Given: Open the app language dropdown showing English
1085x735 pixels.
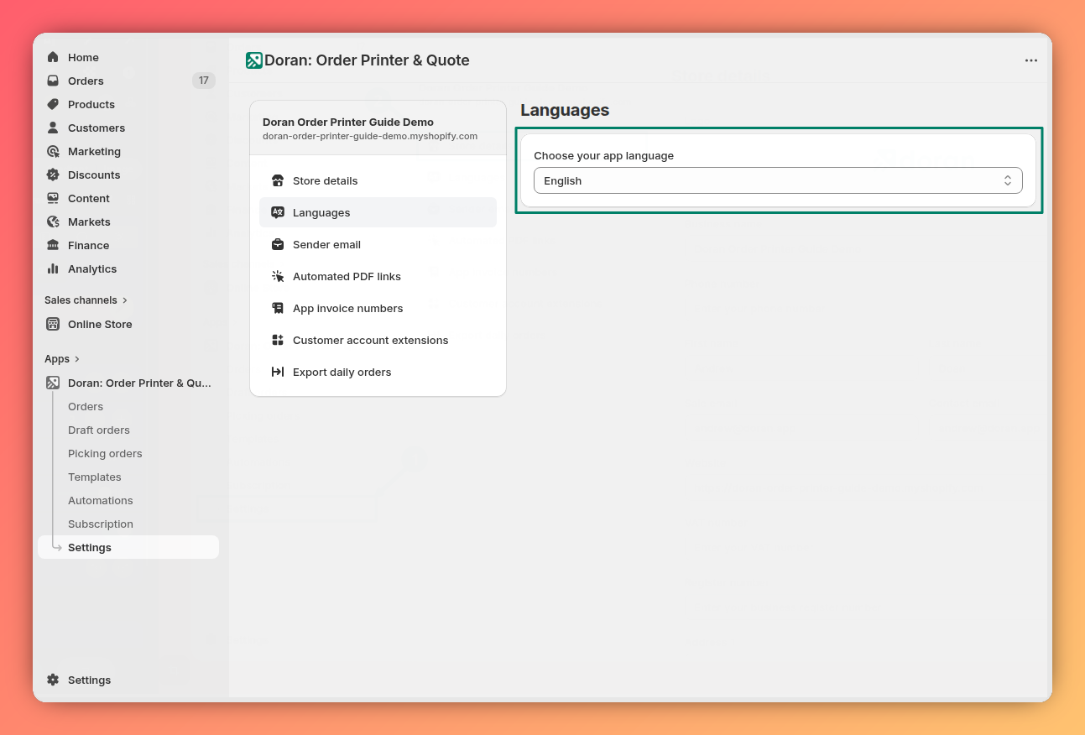Looking at the screenshot, I should (778, 180).
